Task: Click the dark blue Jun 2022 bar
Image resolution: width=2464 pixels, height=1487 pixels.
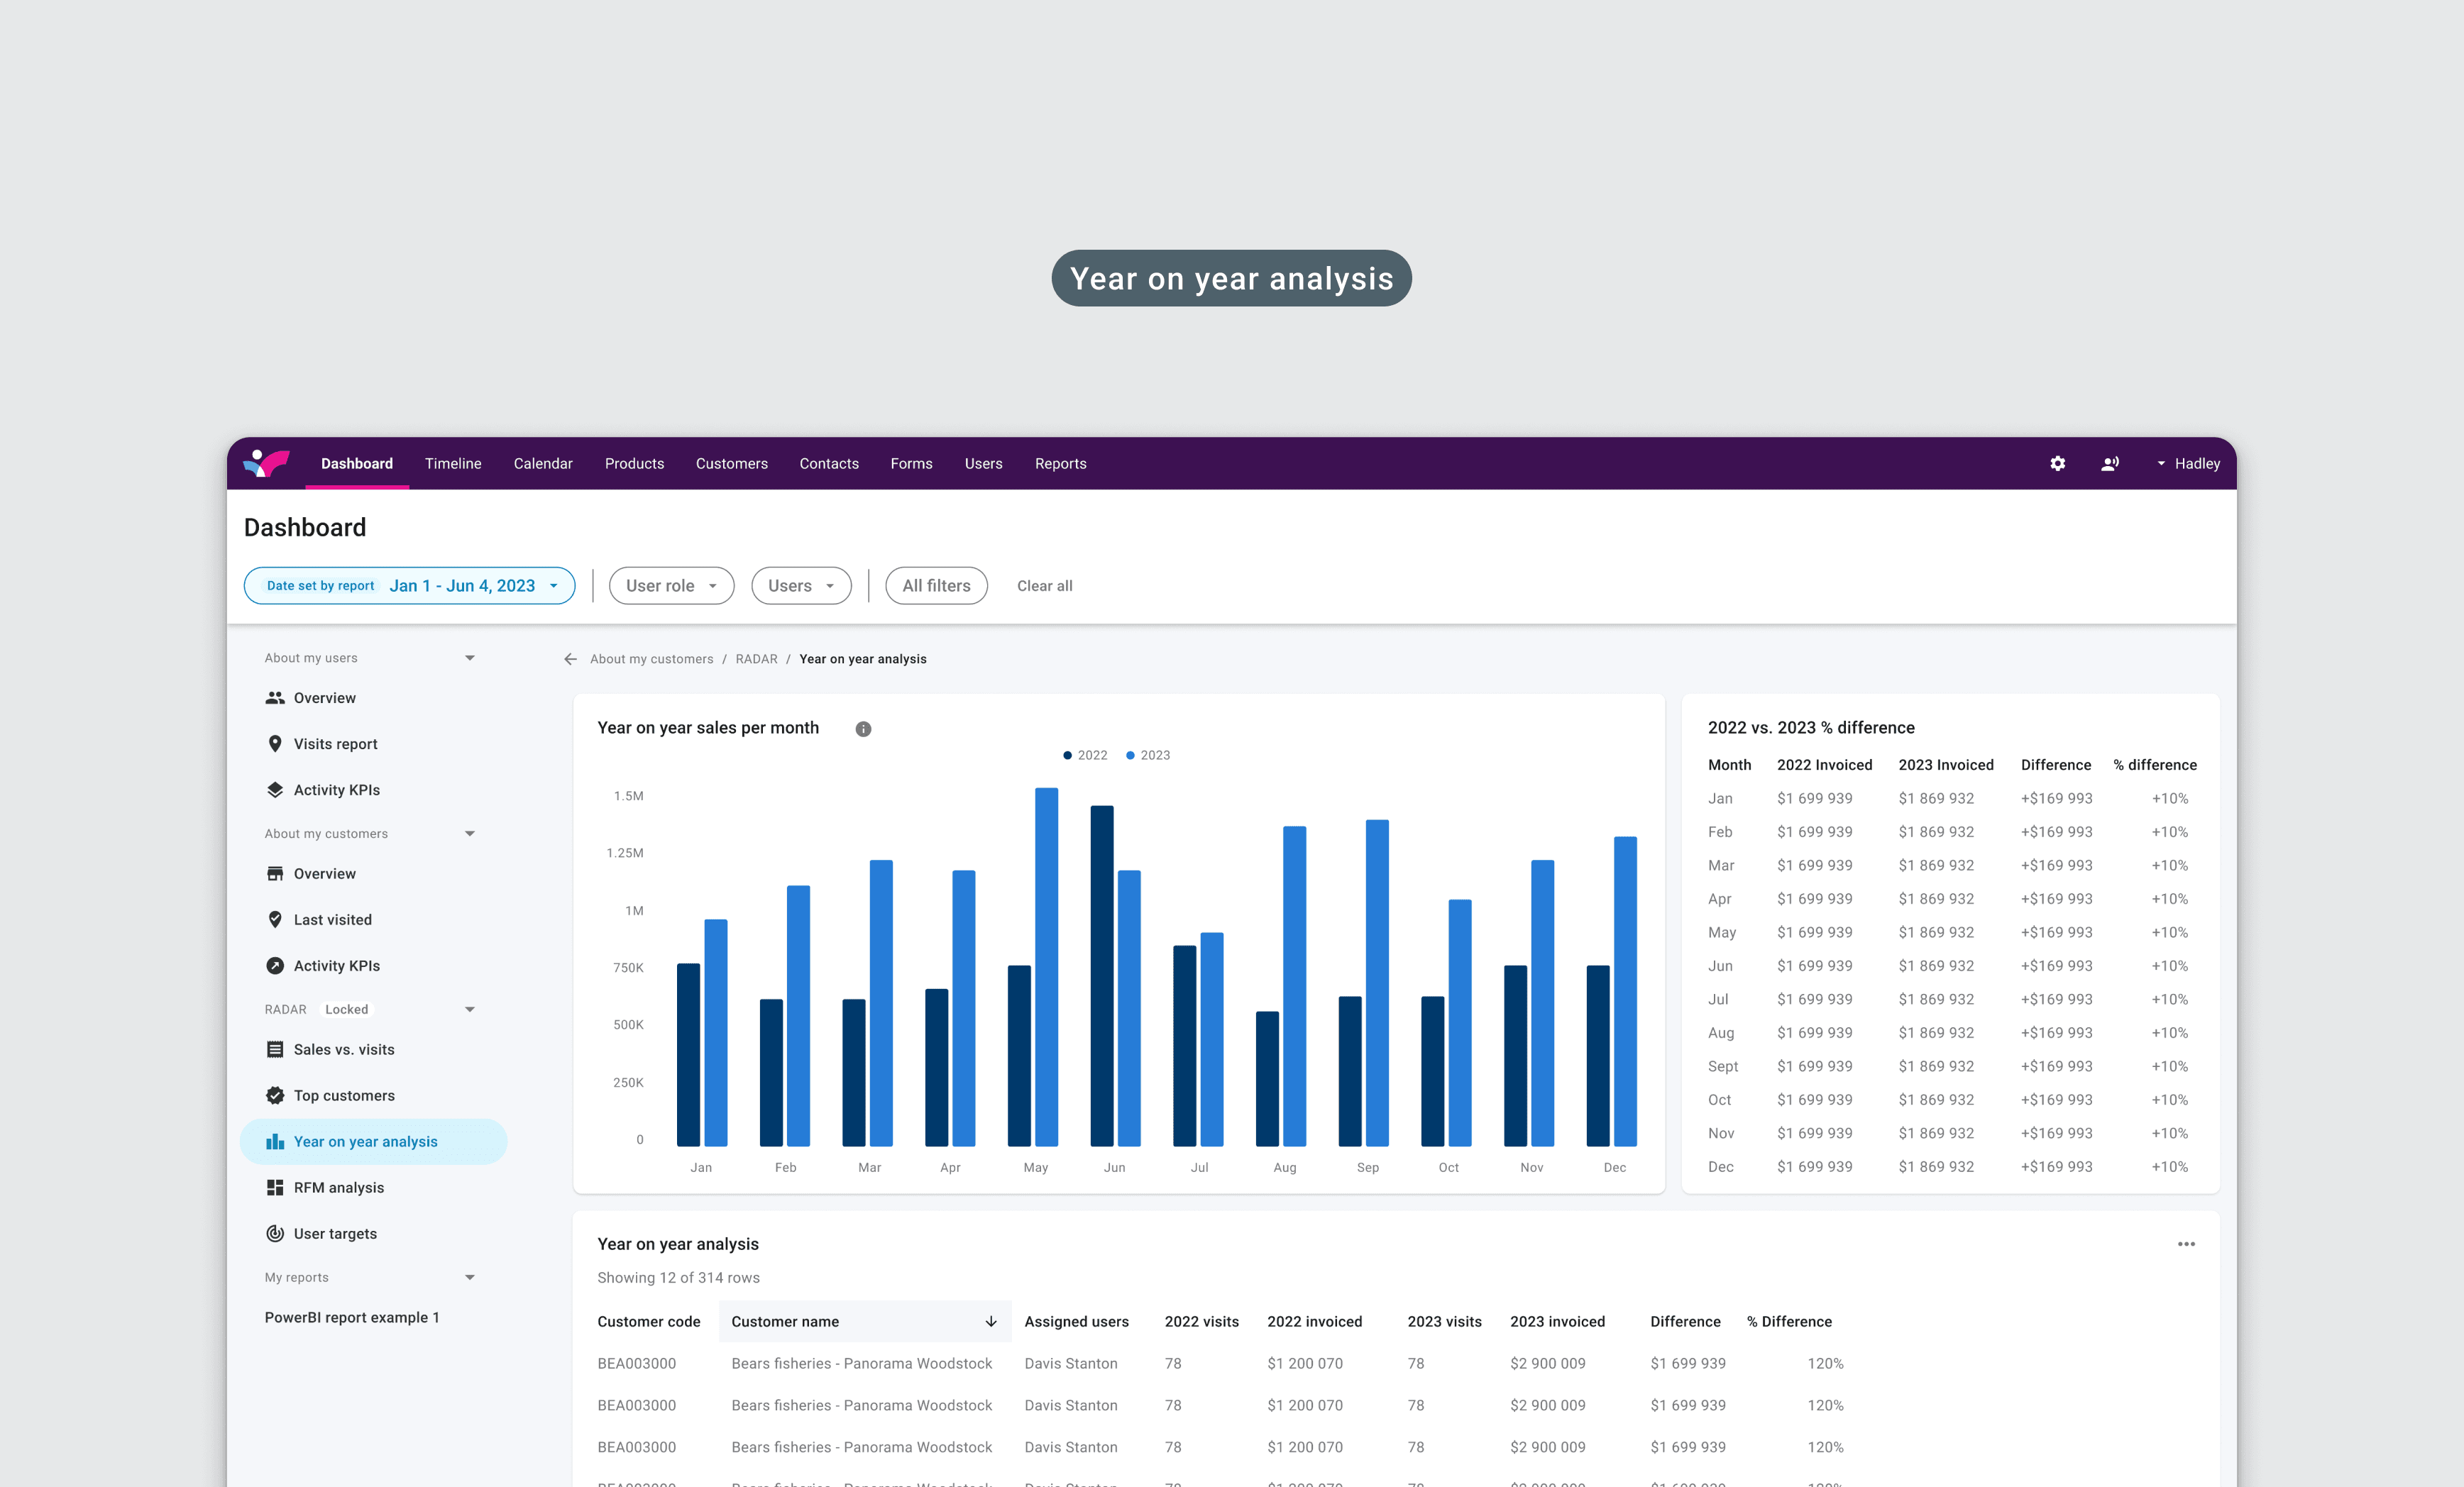Action: [x=1102, y=976]
